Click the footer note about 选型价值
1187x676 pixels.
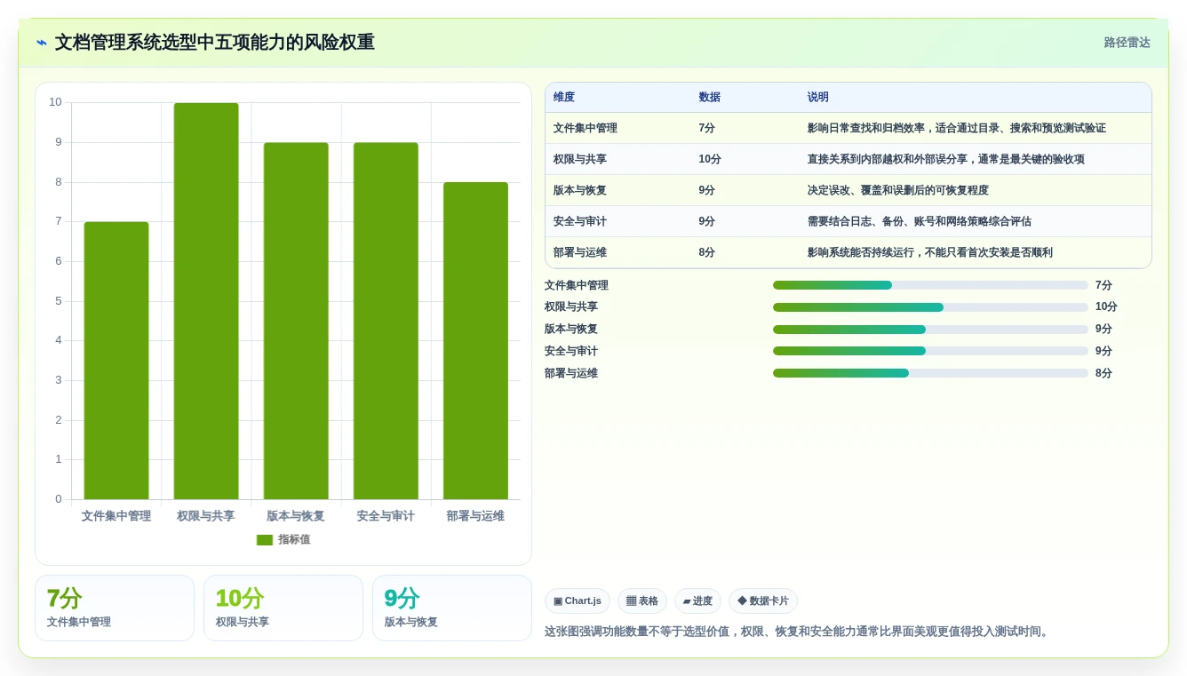click(x=798, y=632)
